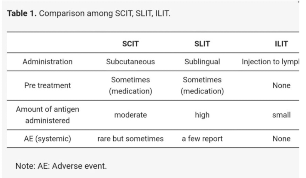306x178 pixels.
Task: Select the SLIT column header
Action: (202, 44)
